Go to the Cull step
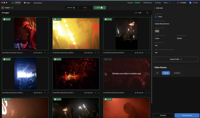 pos(85,8)
